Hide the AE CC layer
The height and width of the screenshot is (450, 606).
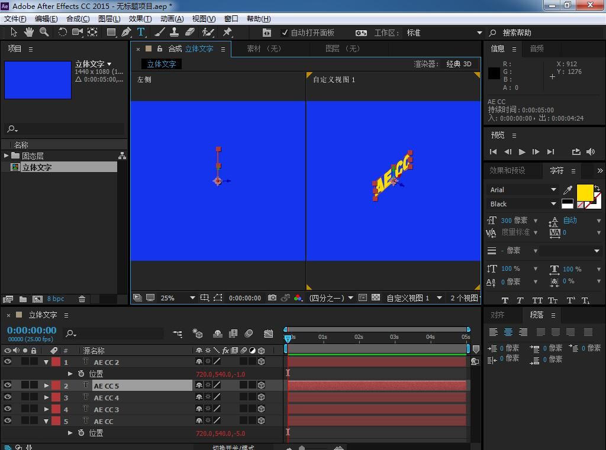[7, 420]
